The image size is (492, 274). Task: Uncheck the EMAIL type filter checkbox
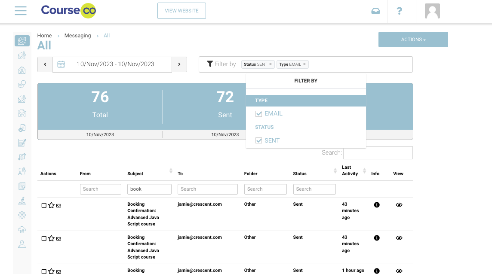[x=259, y=114]
